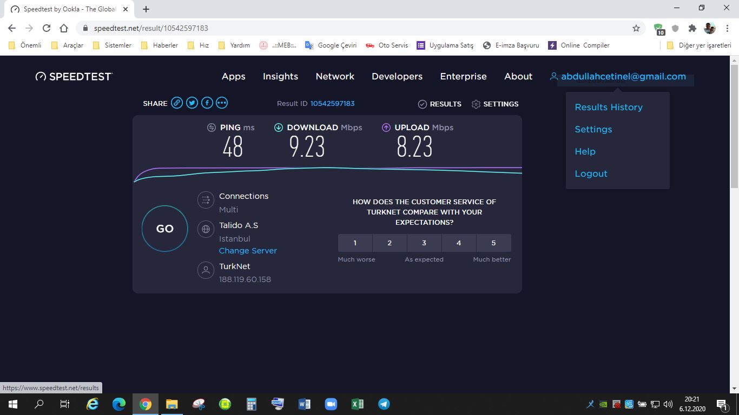Open Word from the taskbar

coord(304,404)
